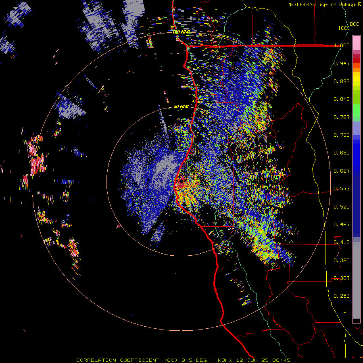Viewport: 363px width, 363px height.
Task: Click the 0.413 legend value
Action: click(342, 242)
